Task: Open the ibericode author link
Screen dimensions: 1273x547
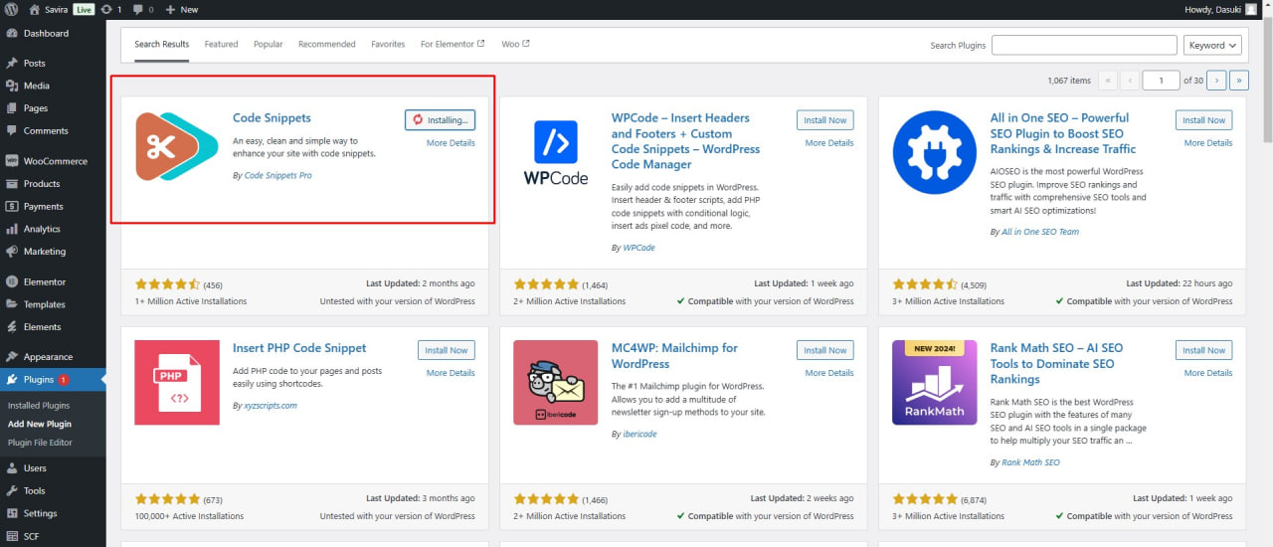Action: pyautogui.click(x=639, y=434)
